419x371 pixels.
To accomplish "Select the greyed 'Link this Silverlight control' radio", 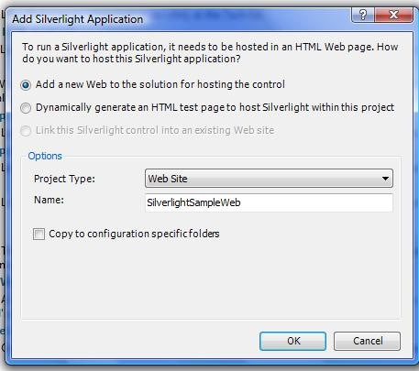I will (26, 131).
